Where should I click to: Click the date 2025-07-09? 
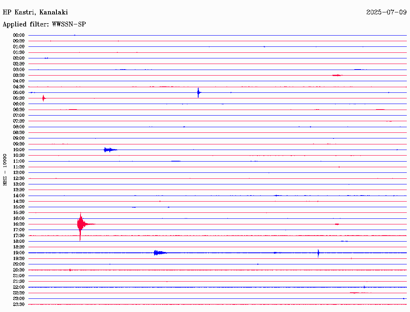click(x=386, y=12)
